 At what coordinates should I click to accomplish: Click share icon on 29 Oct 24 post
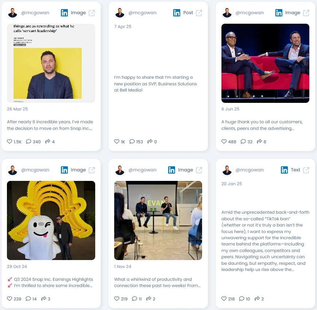pos(44,298)
